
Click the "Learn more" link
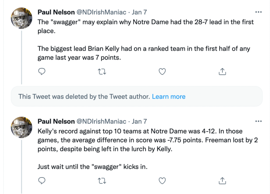tap(168, 96)
